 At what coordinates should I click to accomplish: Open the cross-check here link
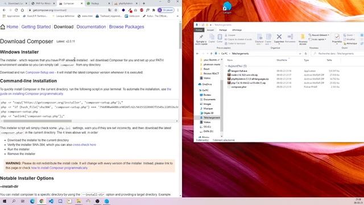coord(84,145)
